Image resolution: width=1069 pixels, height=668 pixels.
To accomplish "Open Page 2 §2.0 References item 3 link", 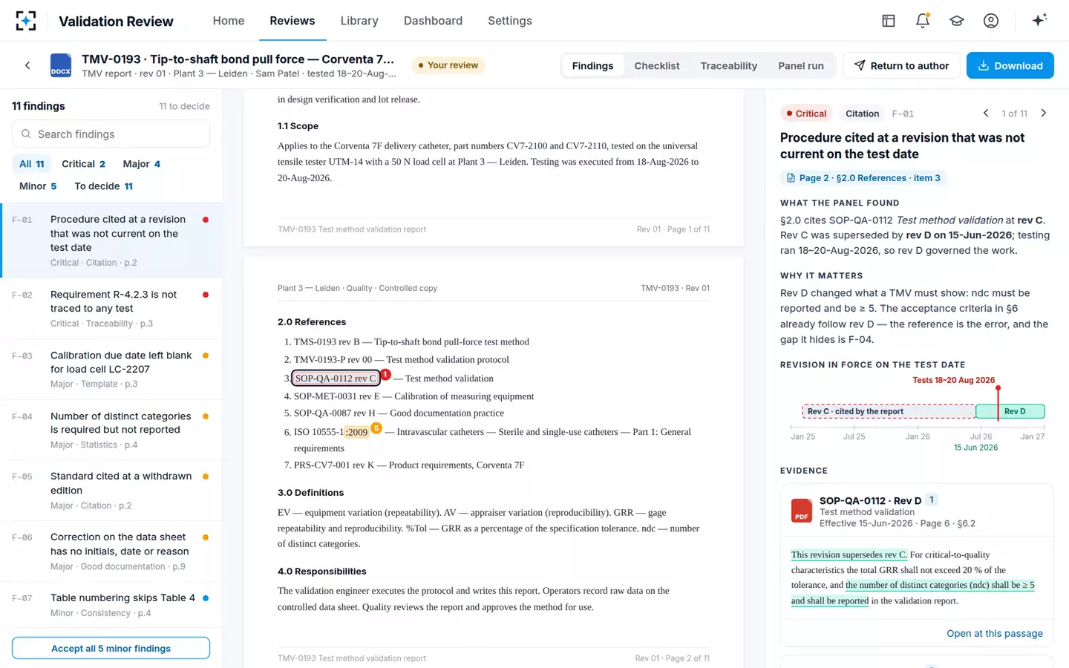I will click(863, 178).
